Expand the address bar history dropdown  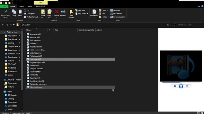(164, 25)
